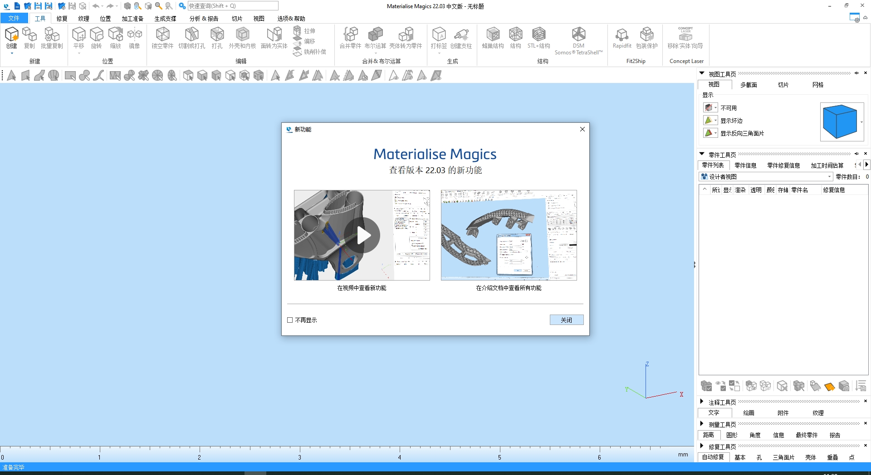Open the 蜂窝结构 (Honeycomb structure) tool

pyautogui.click(x=492, y=39)
